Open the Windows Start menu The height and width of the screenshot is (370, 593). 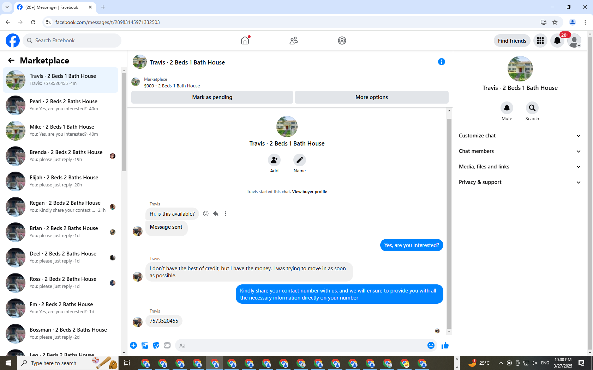coord(8,363)
